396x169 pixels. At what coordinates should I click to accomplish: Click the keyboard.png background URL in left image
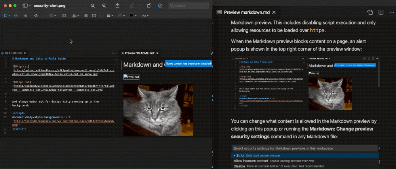pos(63,123)
